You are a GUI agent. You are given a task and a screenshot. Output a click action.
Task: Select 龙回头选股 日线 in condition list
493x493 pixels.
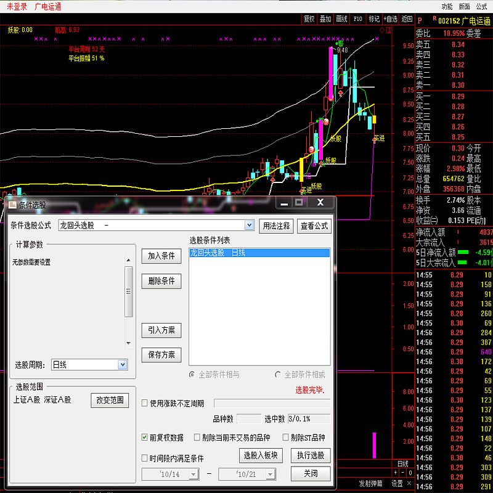point(259,253)
